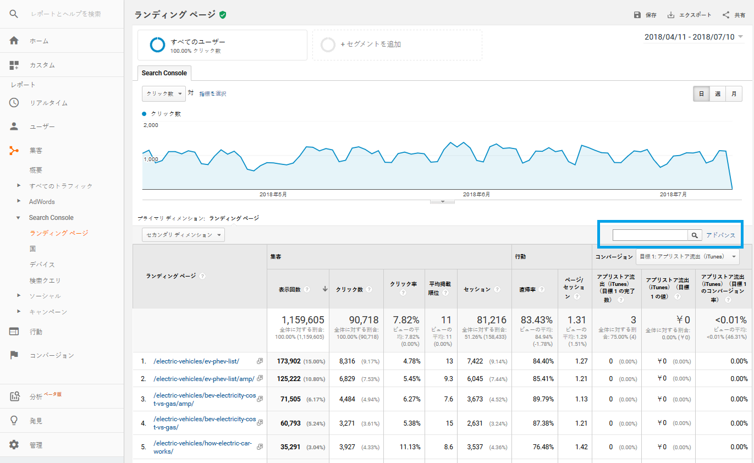Screen dimensions: 754x463
Task: Open the 検索クエリ report
Action: [45, 280]
